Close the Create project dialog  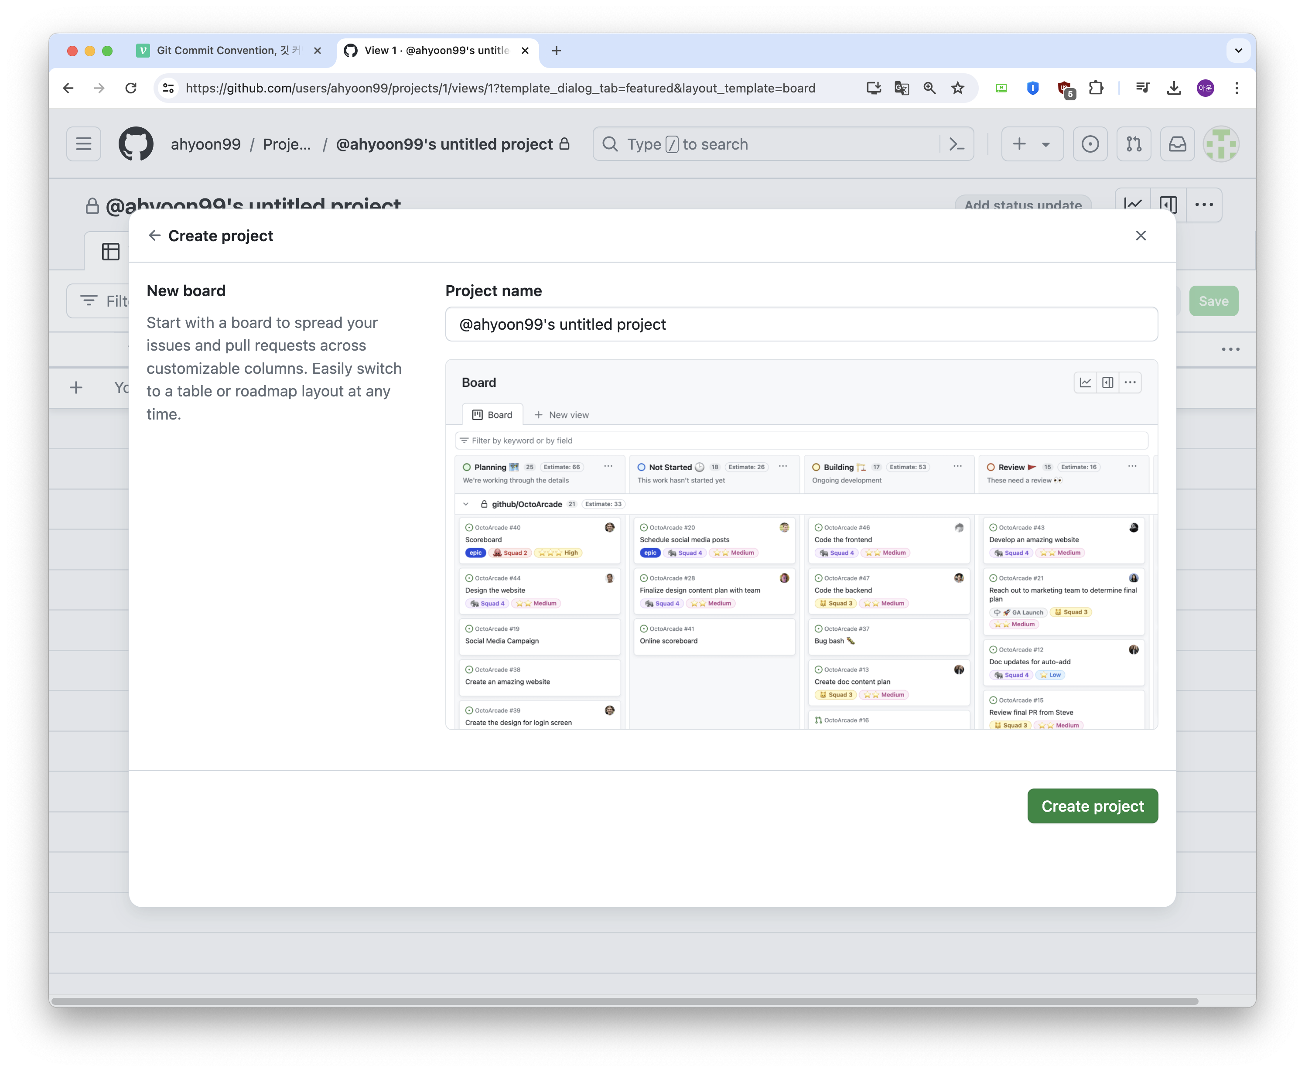(x=1140, y=235)
